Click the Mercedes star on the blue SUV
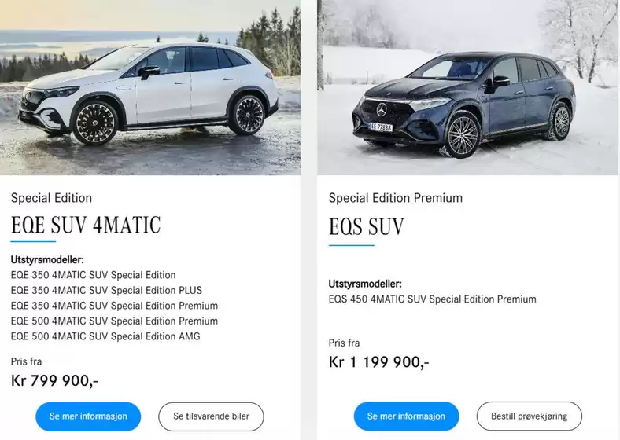The height and width of the screenshot is (440, 620). click(x=382, y=110)
